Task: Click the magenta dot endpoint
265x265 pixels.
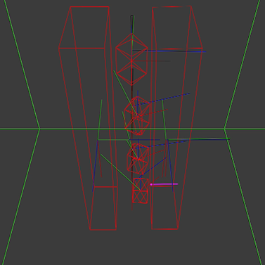Action: click(x=151, y=184)
